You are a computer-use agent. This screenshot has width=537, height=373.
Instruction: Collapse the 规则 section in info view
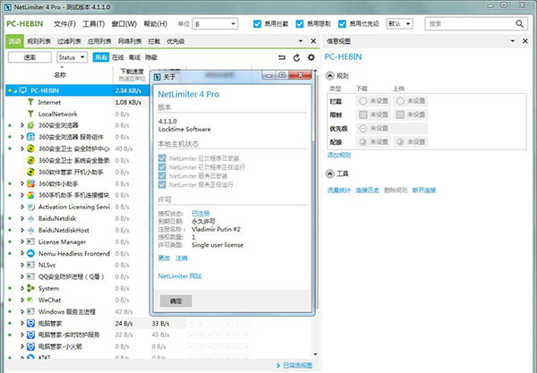pos(329,76)
